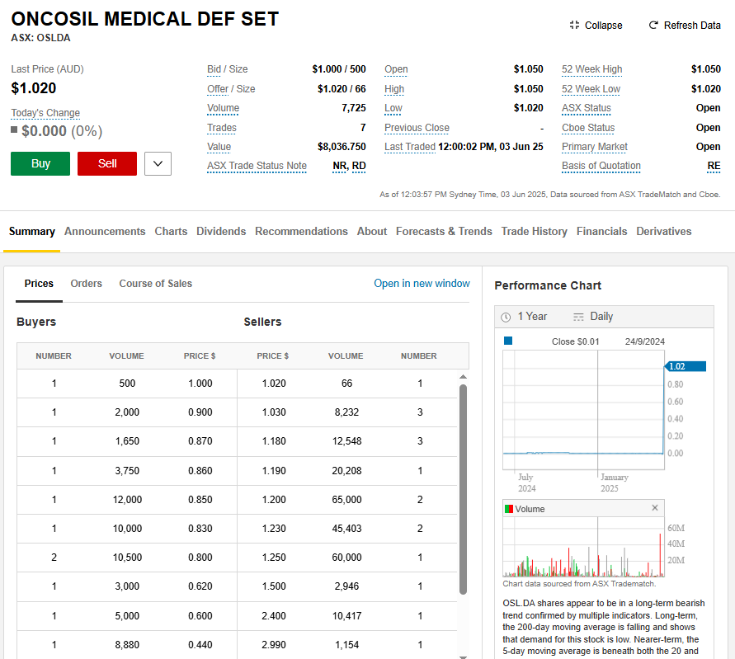Open the Financials tab
The height and width of the screenshot is (659, 735).
(x=602, y=232)
